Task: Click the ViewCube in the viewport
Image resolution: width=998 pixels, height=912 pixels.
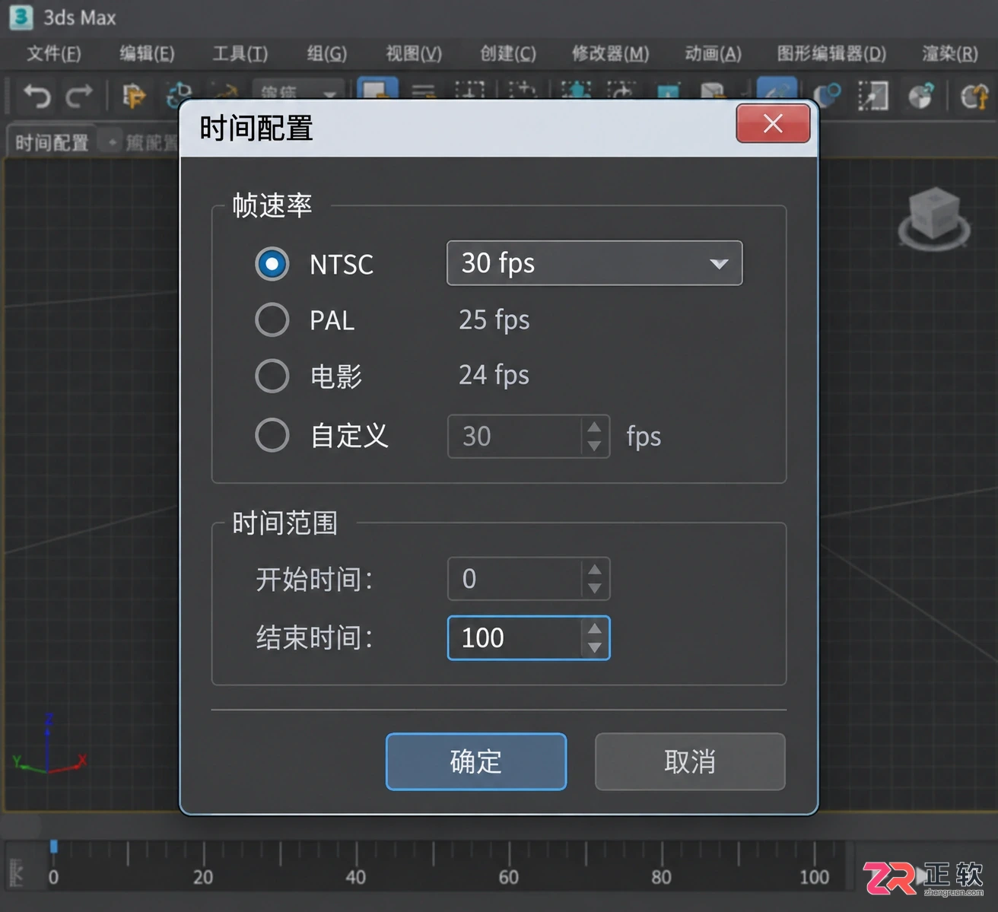Action: point(934,219)
